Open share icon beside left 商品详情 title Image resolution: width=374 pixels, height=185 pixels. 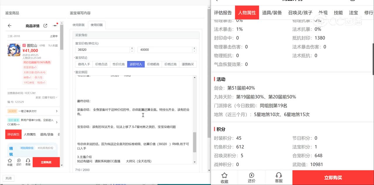click(x=45, y=26)
